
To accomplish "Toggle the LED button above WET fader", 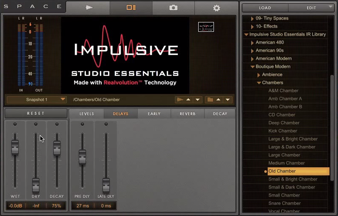I will coord(15,124).
